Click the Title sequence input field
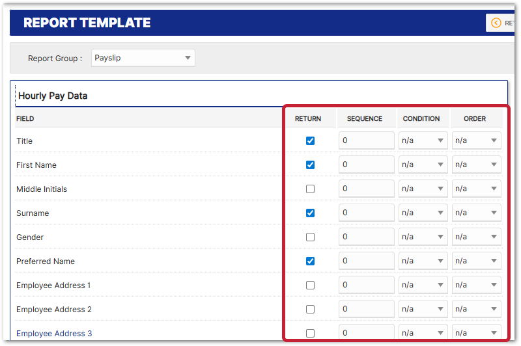This screenshot has width=521, height=346. [366, 141]
